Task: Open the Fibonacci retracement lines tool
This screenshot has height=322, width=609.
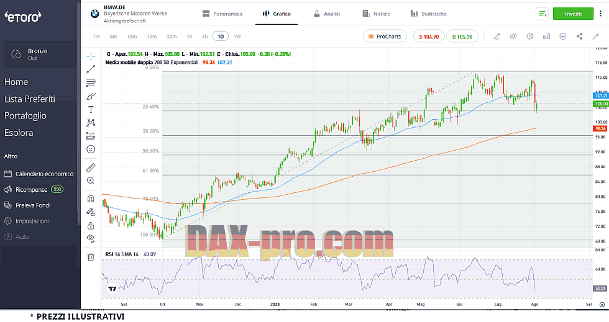Action: point(91,83)
